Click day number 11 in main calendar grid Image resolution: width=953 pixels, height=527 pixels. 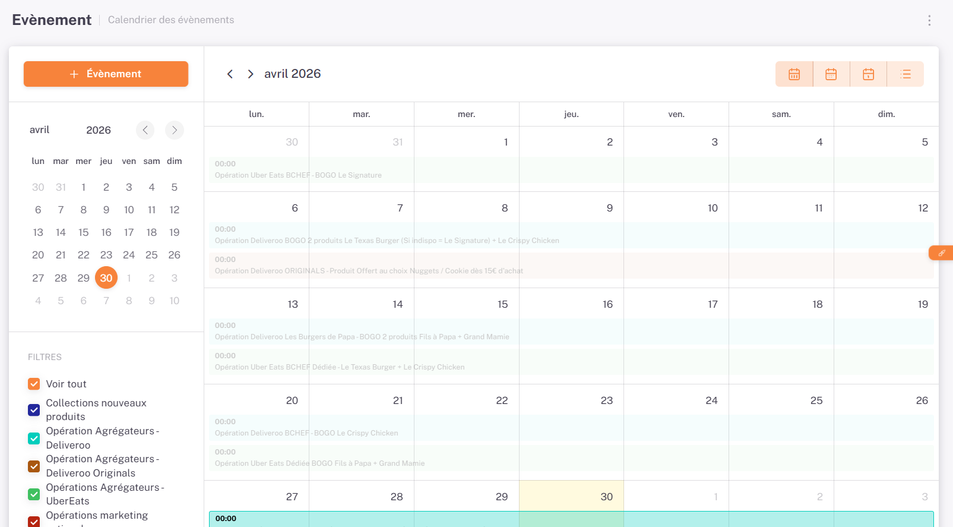(x=819, y=208)
